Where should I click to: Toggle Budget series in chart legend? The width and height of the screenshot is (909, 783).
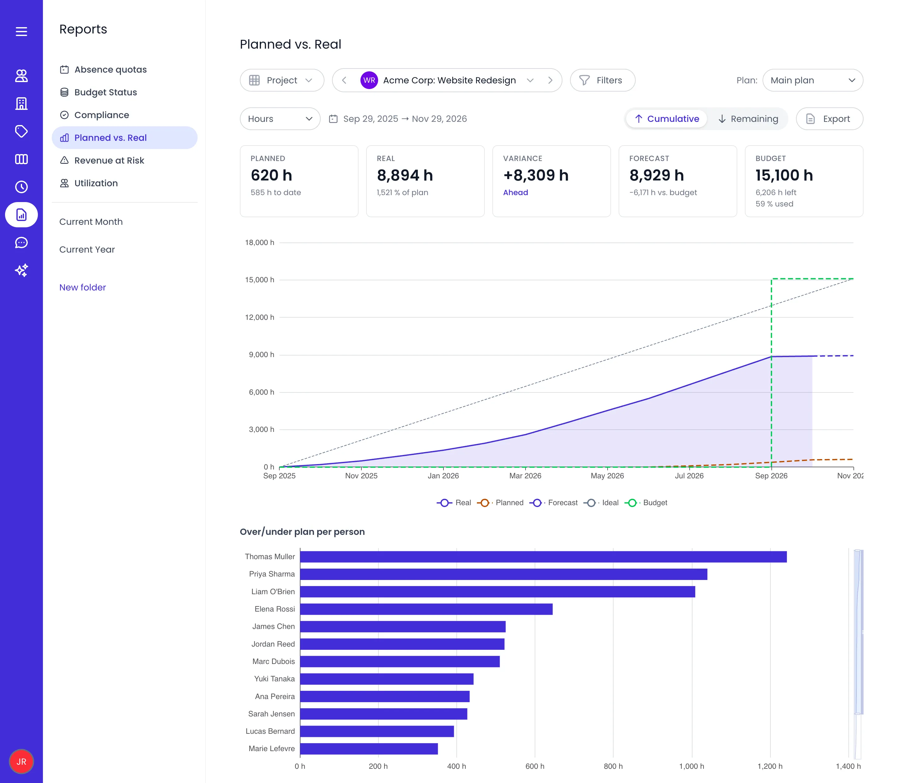[x=646, y=503]
